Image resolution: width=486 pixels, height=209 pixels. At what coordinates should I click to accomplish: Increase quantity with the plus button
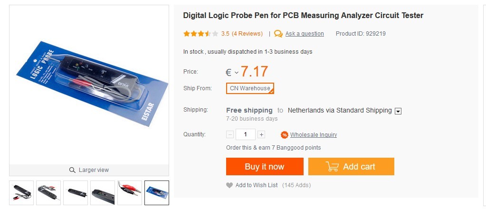point(261,134)
